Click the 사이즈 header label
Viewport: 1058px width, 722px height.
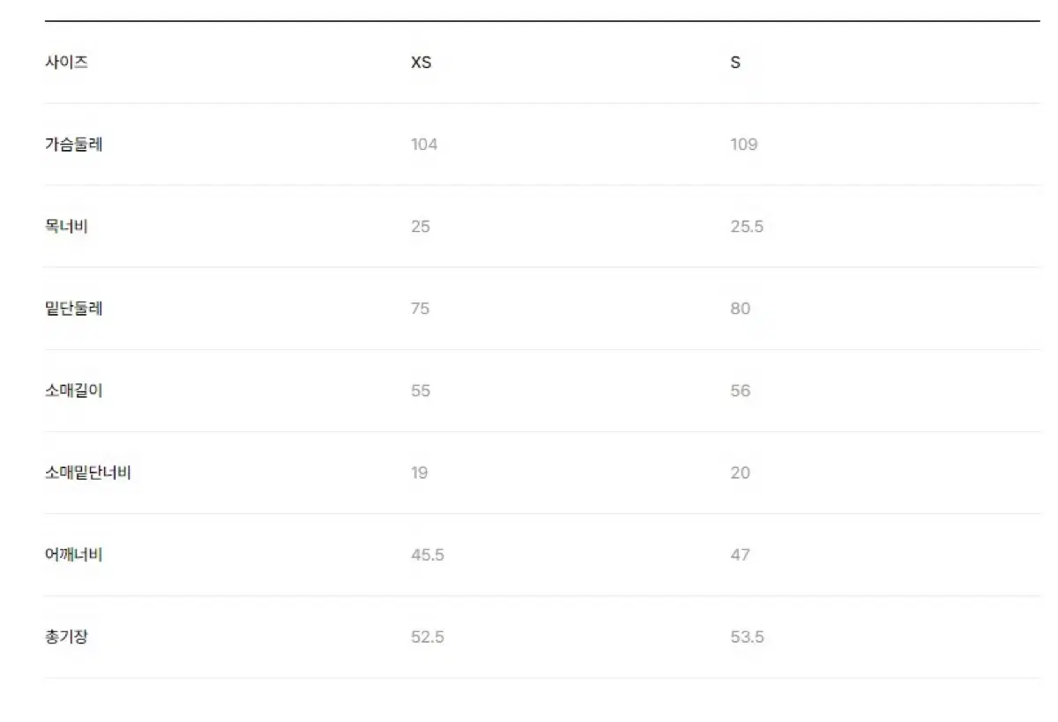point(66,63)
